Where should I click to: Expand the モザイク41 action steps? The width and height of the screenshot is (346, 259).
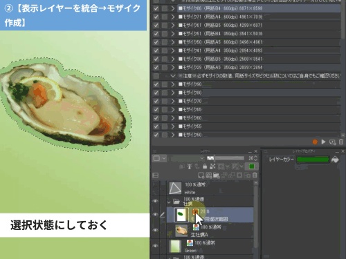(x=173, y=50)
